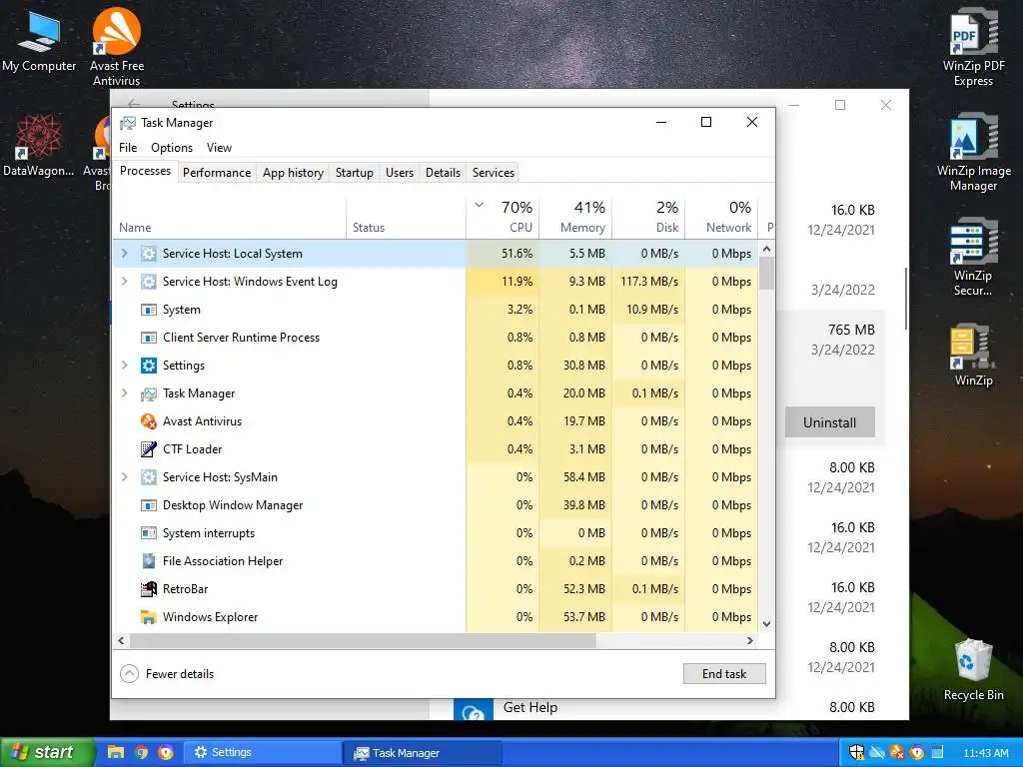This screenshot has height=767, width=1023.
Task: Click the System process icon
Action: 149,310
